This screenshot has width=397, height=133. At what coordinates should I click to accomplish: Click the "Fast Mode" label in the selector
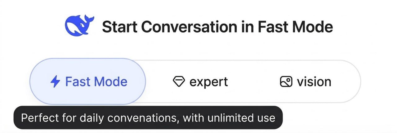(x=96, y=82)
